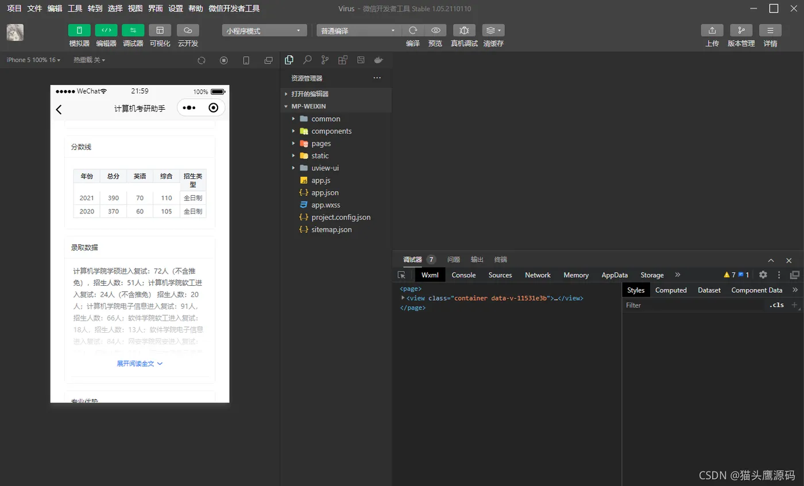804x486 pixels.
Task: Switch to the Console tab
Action: tap(463, 275)
